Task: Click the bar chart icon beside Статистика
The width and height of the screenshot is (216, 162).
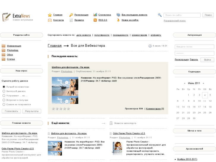Action: click(x=95, y=15)
